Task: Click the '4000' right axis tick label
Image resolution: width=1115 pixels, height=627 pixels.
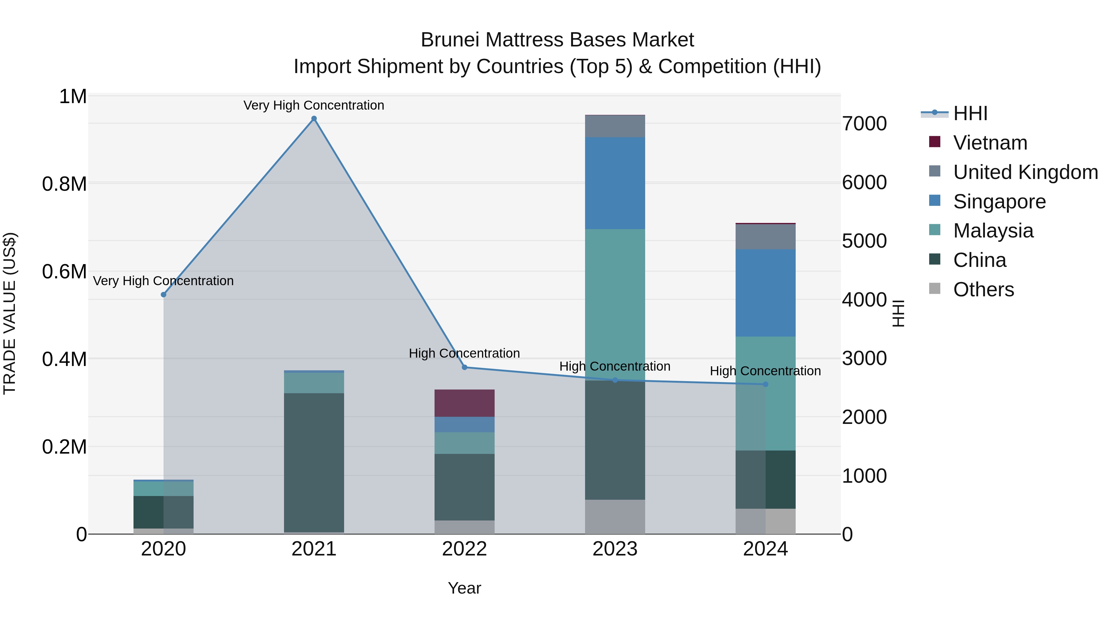Action: (864, 300)
